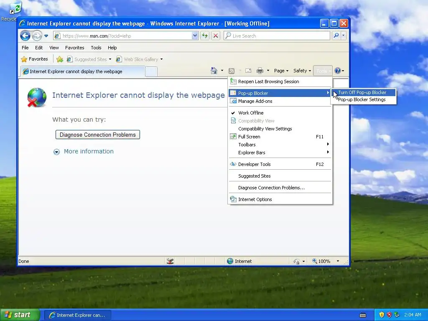
Task: Select Pop-up Blocker menu entry
Action: tap(280, 93)
